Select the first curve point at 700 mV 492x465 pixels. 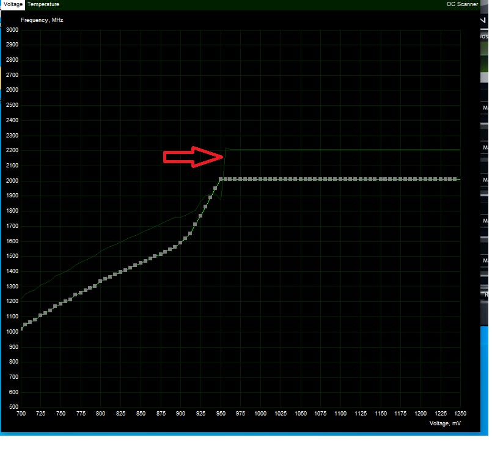click(21, 329)
